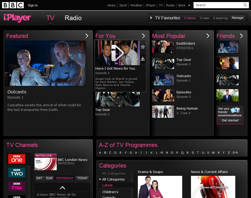This screenshot has width=251, height=198.
Task: Open My Categories
Action: (114, 173)
